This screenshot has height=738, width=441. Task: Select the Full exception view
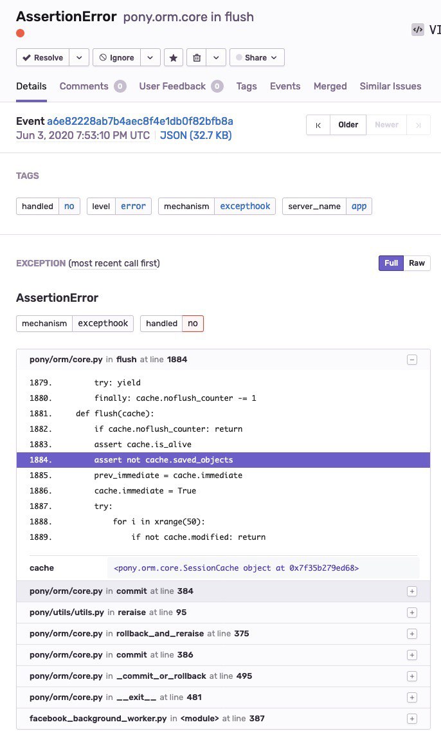click(x=392, y=263)
